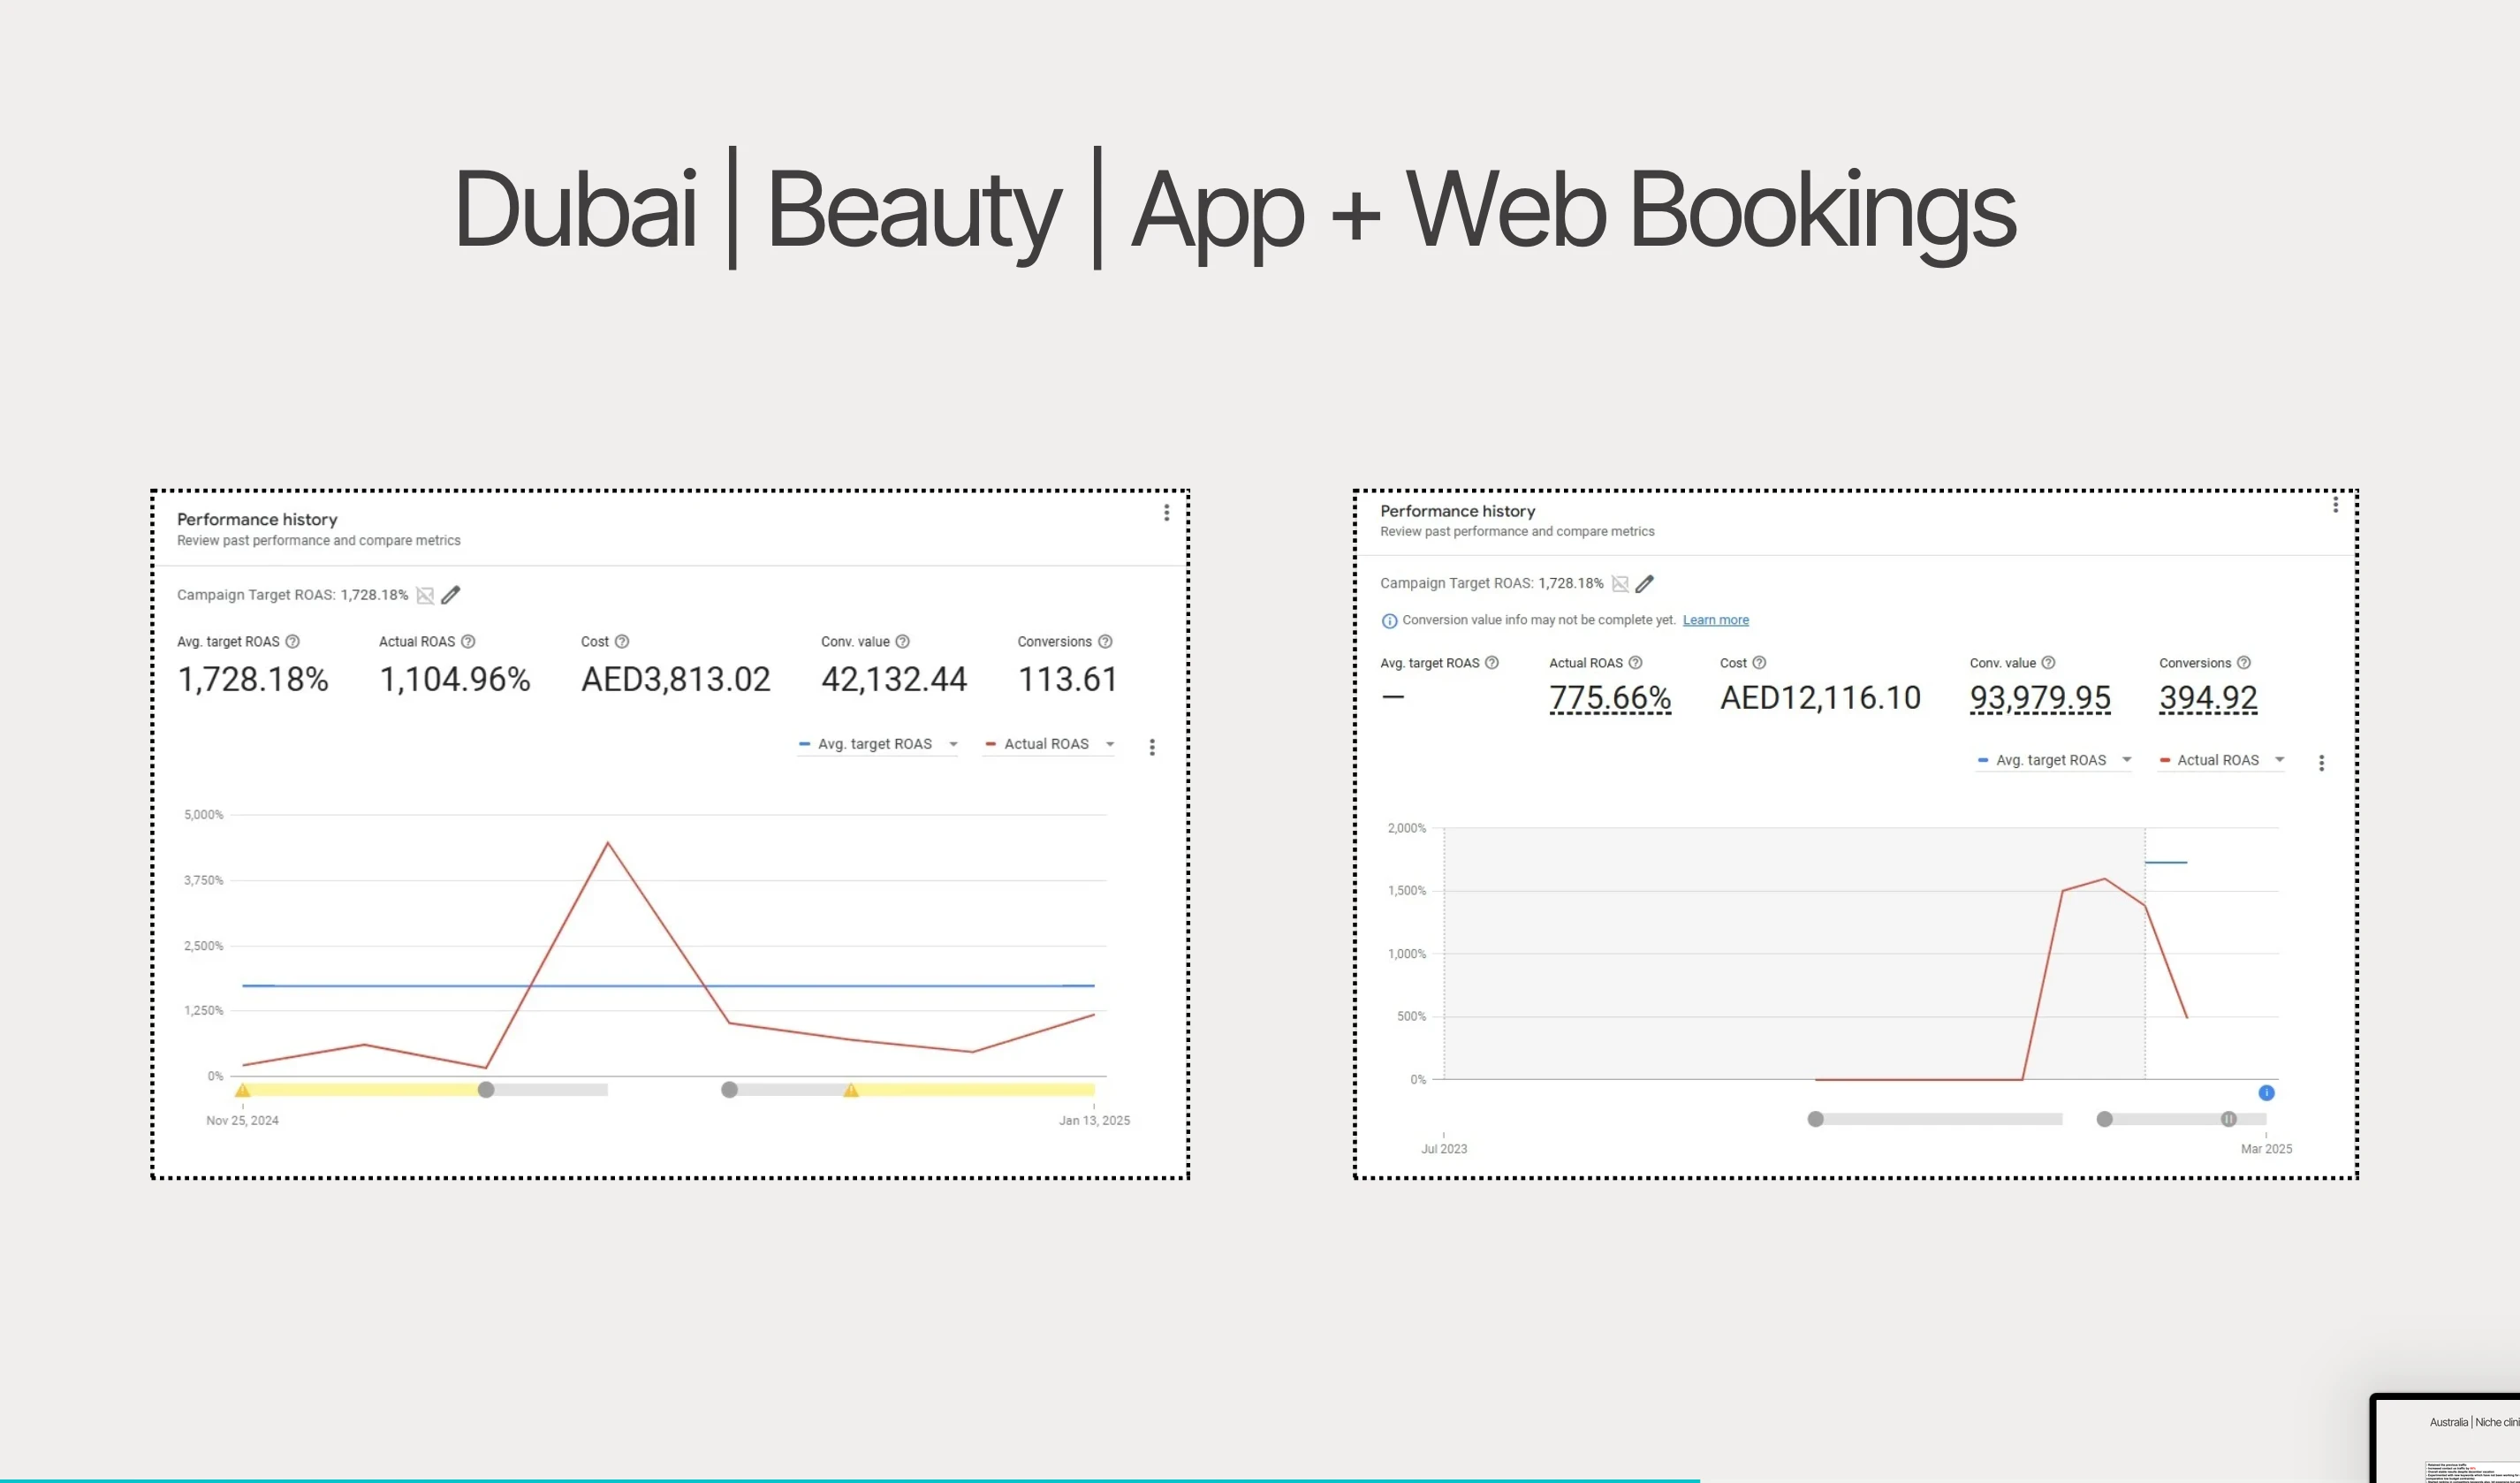
Task: Click the pencil edit icon in right panel
Action: tap(1645, 584)
